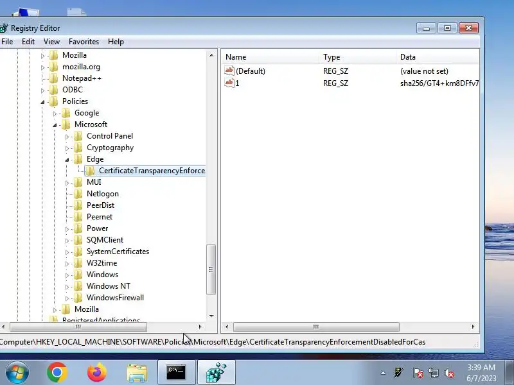514x385 pixels.
Task: Open the Windows Start menu
Action: point(17,372)
